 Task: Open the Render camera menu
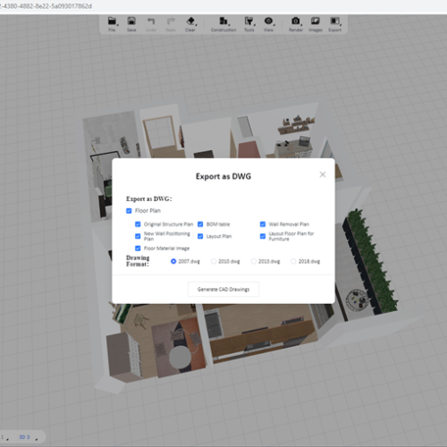(x=296, y=24)
